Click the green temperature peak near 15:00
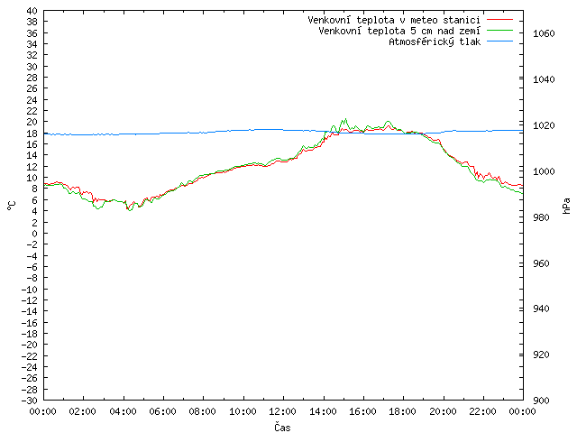 pyautogui.click(x=344, y=119)
